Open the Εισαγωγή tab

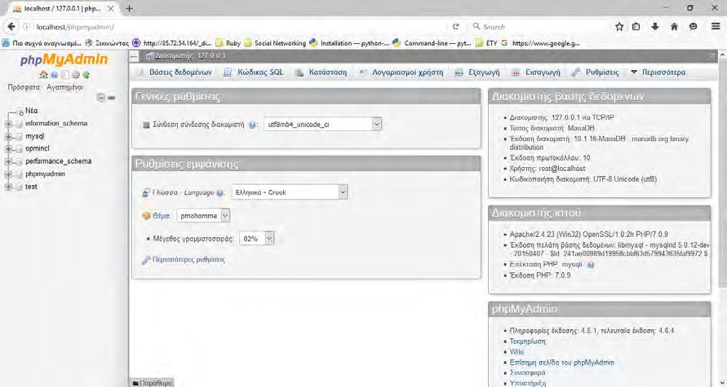(x=536, y=73)
